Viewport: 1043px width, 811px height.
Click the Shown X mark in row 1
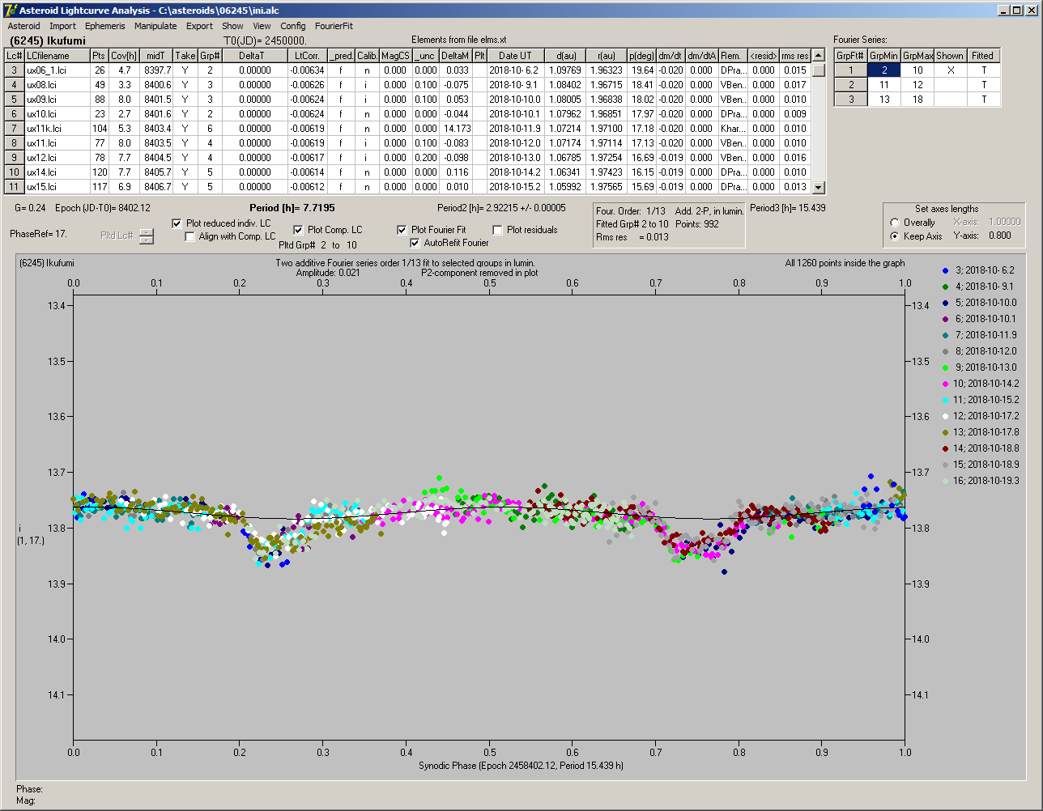click(950, 70)
